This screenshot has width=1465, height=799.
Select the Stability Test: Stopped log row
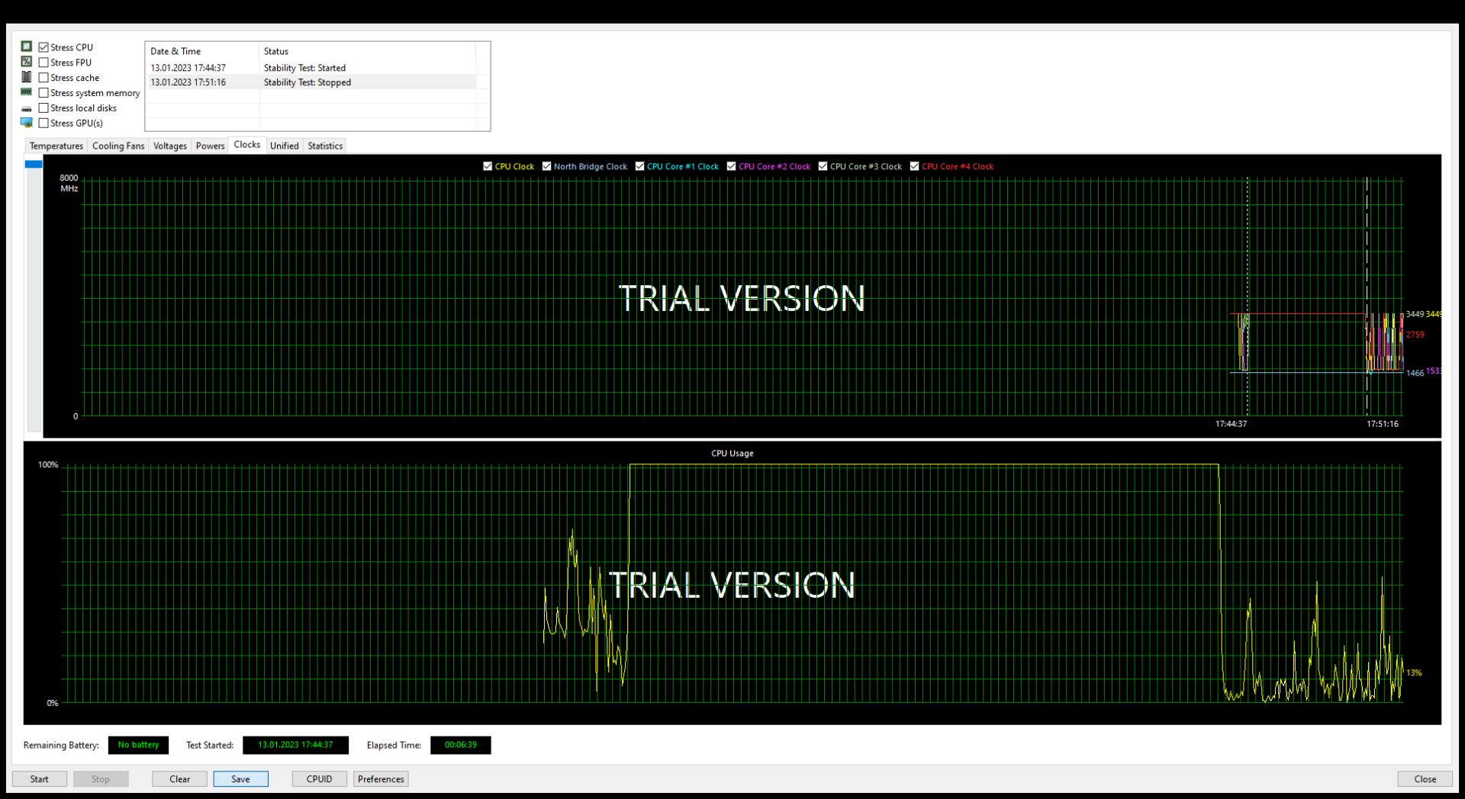311,82
